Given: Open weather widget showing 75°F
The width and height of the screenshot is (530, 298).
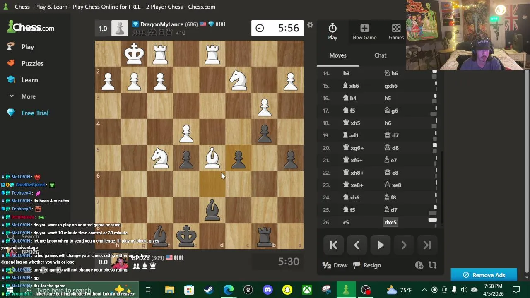Looking at the screenshot, I should (398, 290).
